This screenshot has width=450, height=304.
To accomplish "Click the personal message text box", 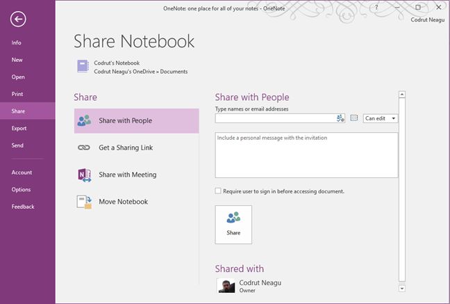I will click(306, 155).
